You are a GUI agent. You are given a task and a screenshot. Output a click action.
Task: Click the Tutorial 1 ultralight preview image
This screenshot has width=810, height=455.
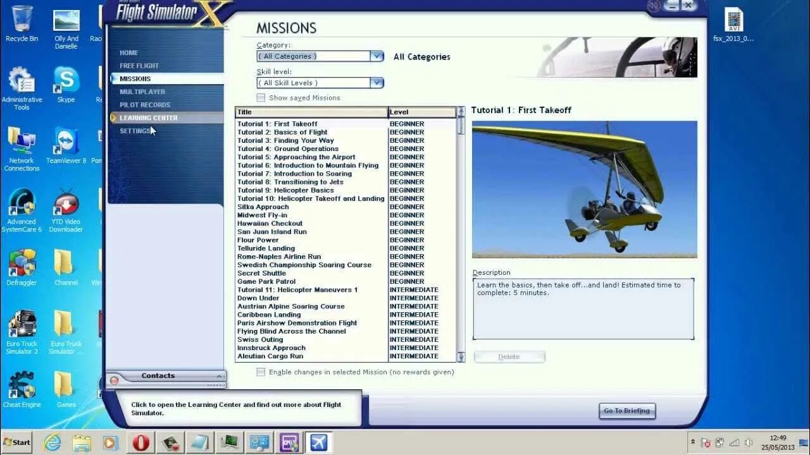coord(585,190)
